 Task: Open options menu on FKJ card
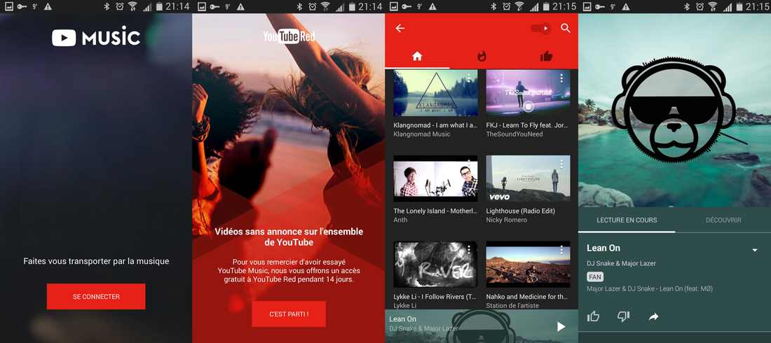coord(561,78)
